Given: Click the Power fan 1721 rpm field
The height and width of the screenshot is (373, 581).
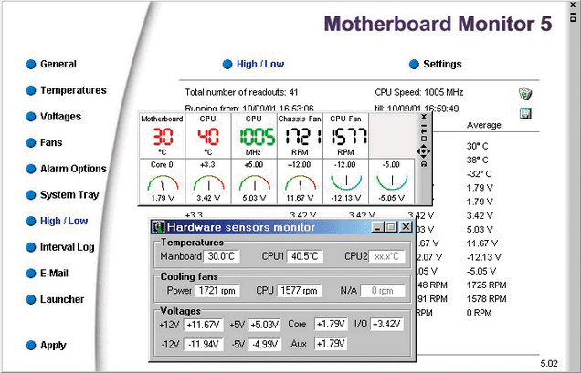Looking at the screenshot, I should (x=217, y=291).
